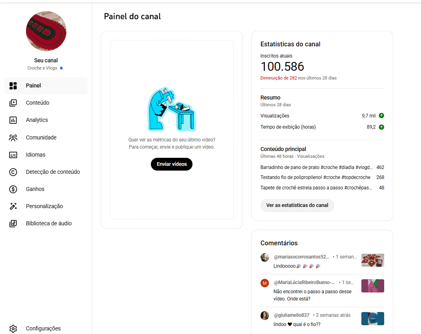
Task: Open Detecção de conteúdo copyright icon
Action: coord(13,172)
